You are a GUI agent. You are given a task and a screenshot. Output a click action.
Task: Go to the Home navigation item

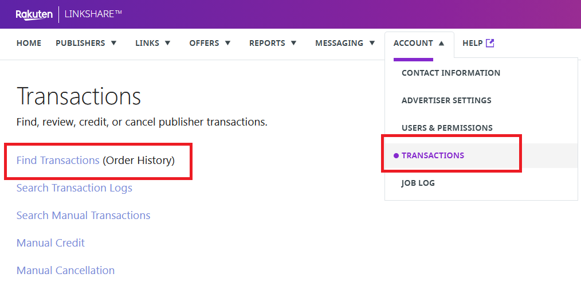[29, 43]
